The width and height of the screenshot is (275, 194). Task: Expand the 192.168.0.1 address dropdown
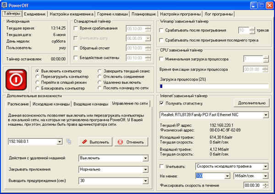60,141
